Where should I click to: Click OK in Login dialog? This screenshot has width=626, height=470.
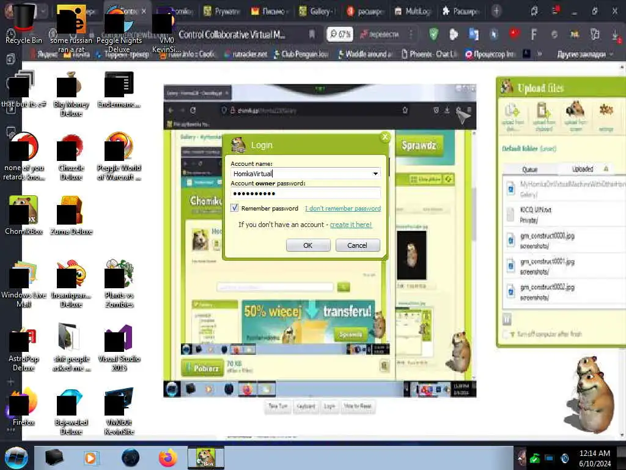[x=308, y=245]
